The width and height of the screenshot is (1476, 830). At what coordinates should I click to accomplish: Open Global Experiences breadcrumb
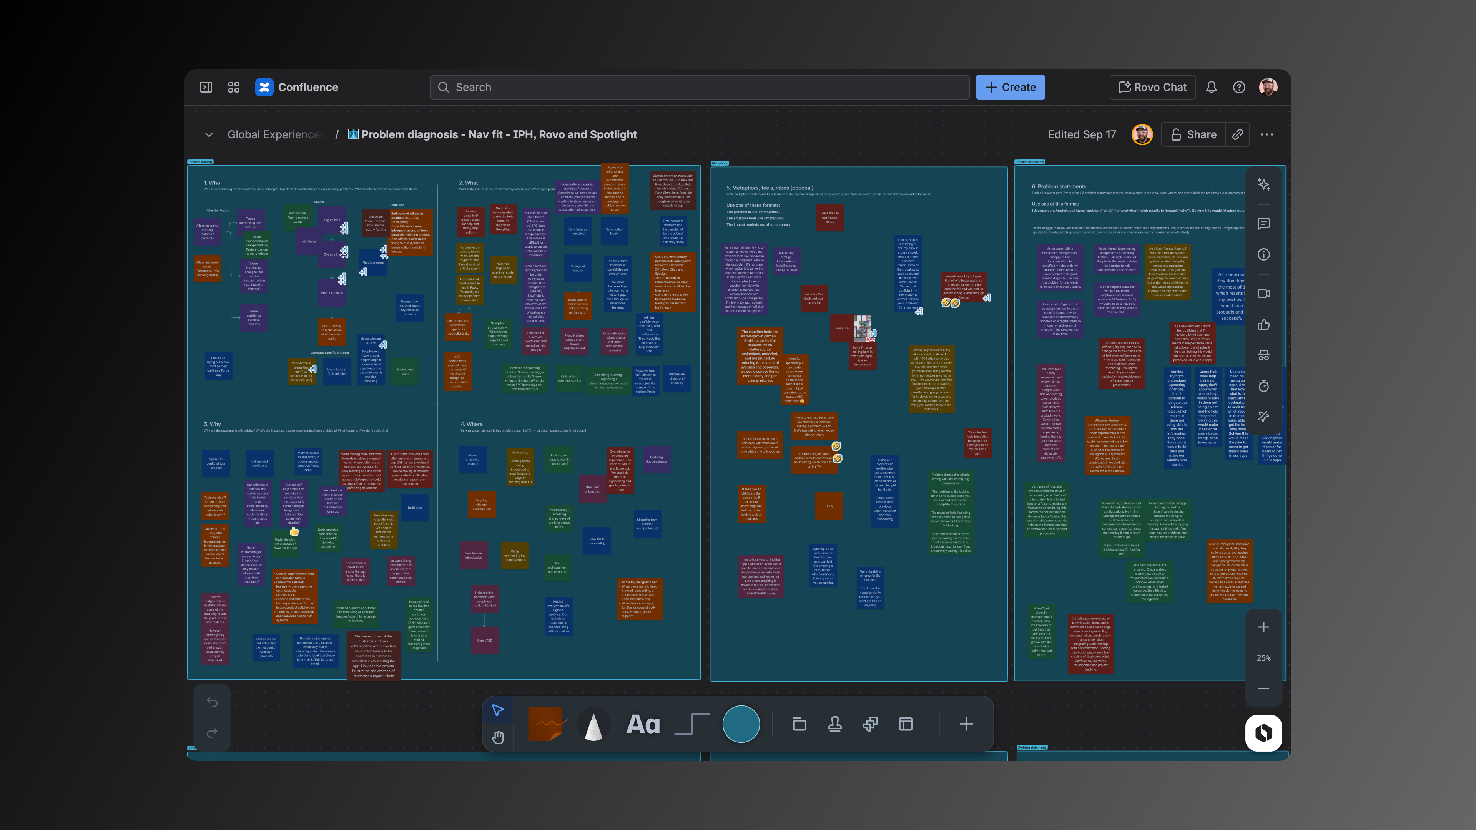tap(276, 134)
